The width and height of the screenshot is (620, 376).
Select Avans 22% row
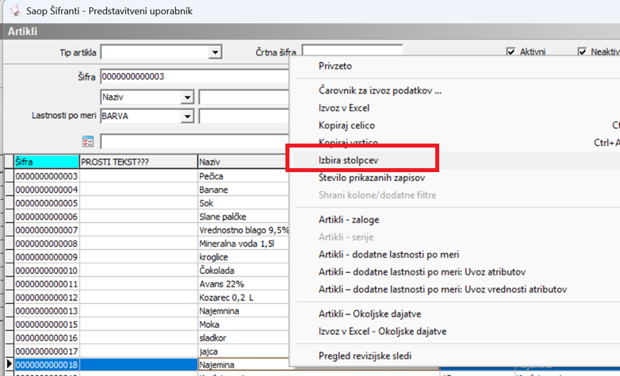pos(243,284)
